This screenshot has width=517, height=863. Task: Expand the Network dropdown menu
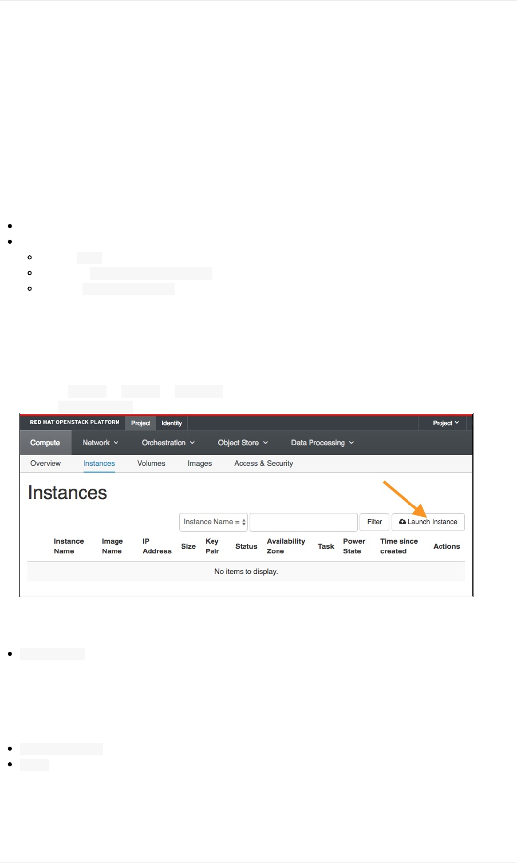tap(100, 443)
